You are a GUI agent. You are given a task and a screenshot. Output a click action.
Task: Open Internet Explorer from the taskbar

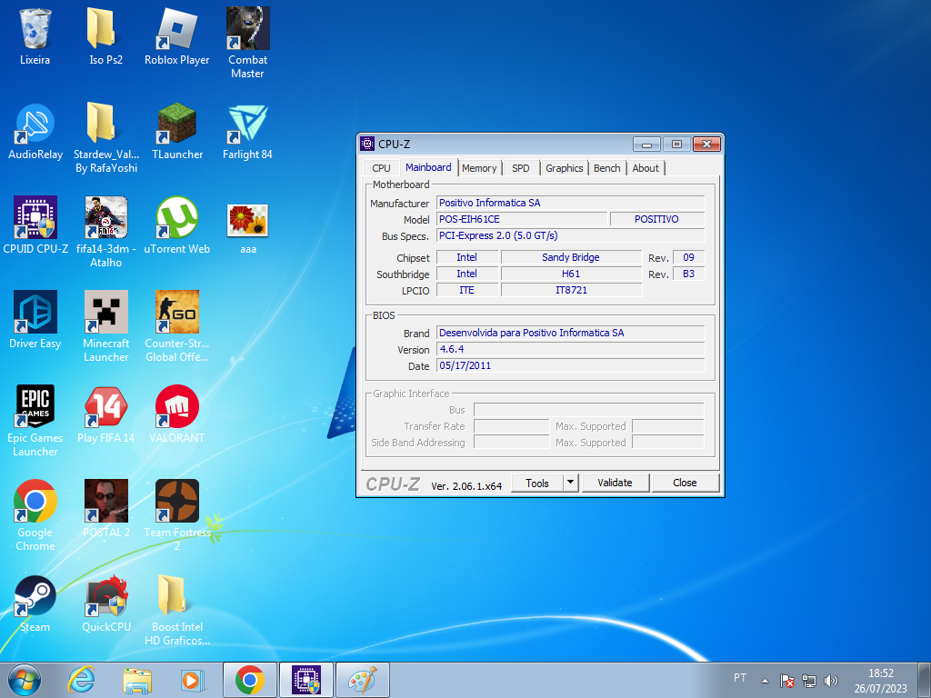(81, 680)
